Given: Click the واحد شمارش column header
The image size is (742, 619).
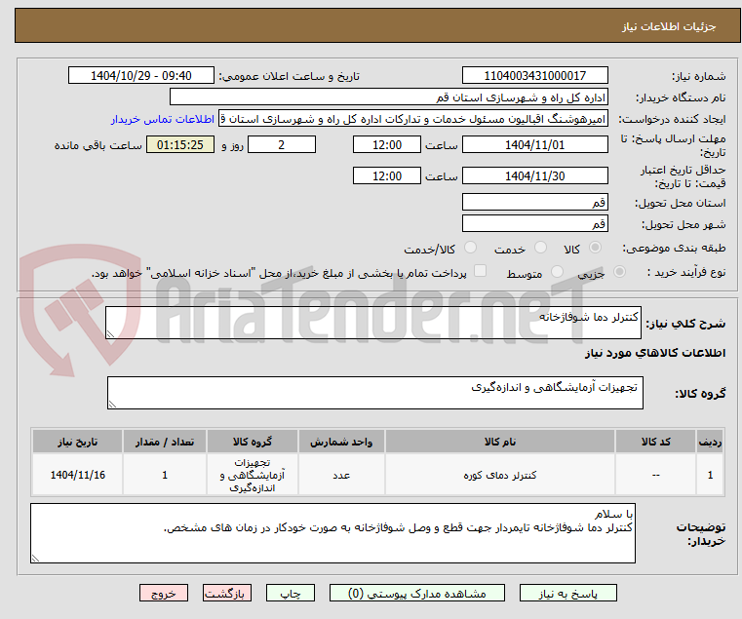Looking at the screenshot, I should (x=341, y=442).
